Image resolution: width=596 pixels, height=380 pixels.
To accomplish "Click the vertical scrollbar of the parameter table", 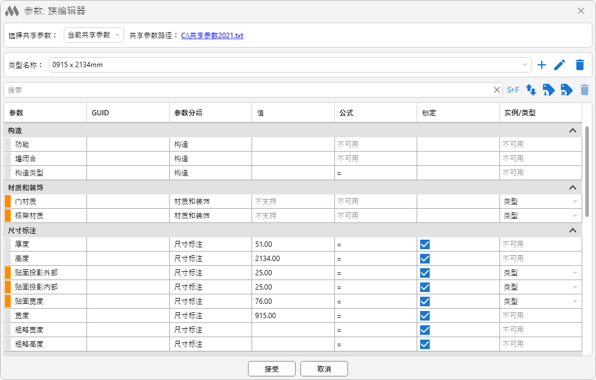I will coord(588,172).
